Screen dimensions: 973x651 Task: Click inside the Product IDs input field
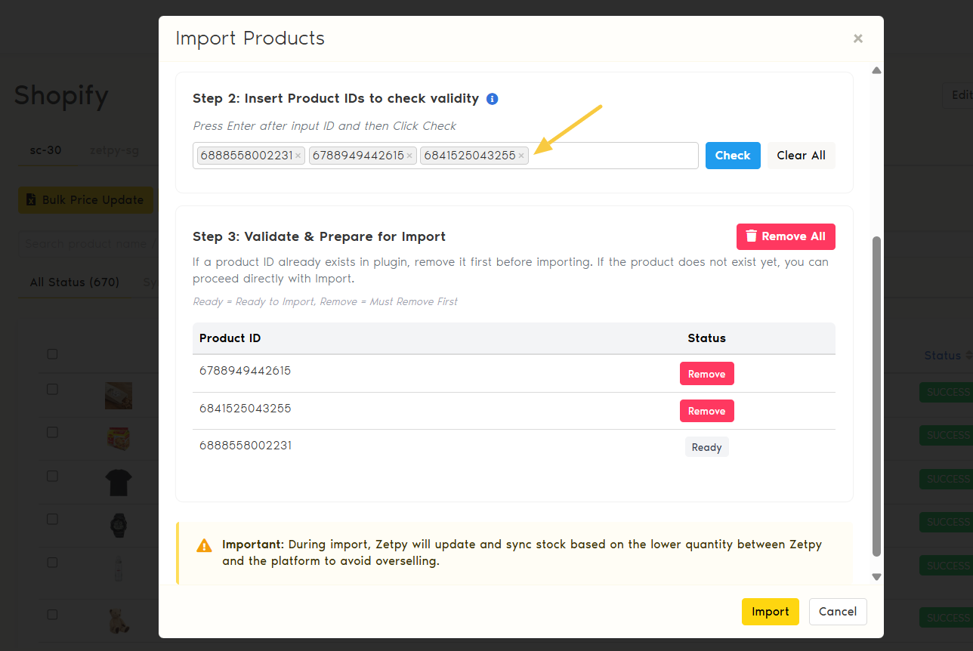[x=612, y=156]
